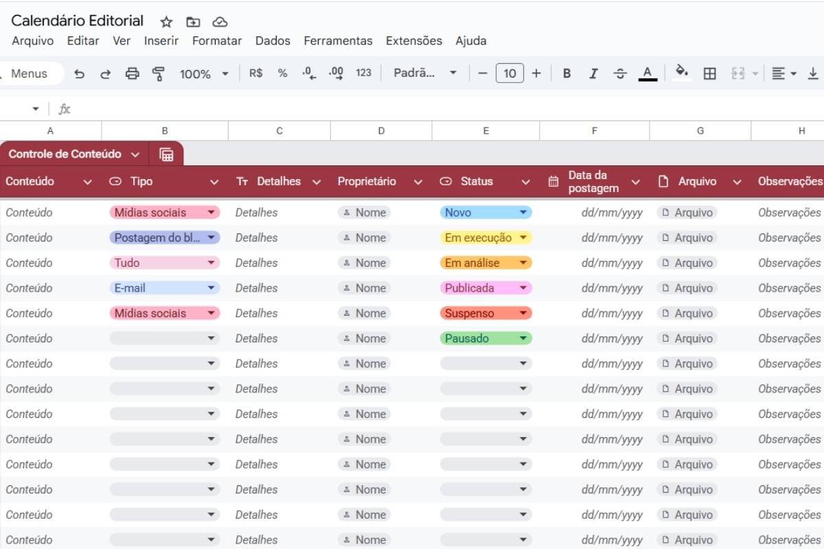Increase font size with plus button

click(536, 73)
